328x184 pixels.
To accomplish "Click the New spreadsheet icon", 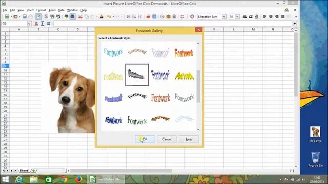I will (7, 17).
